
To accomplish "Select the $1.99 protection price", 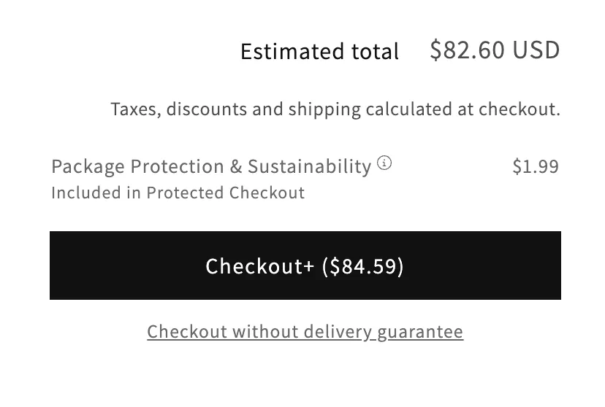I will coord(536,166).
